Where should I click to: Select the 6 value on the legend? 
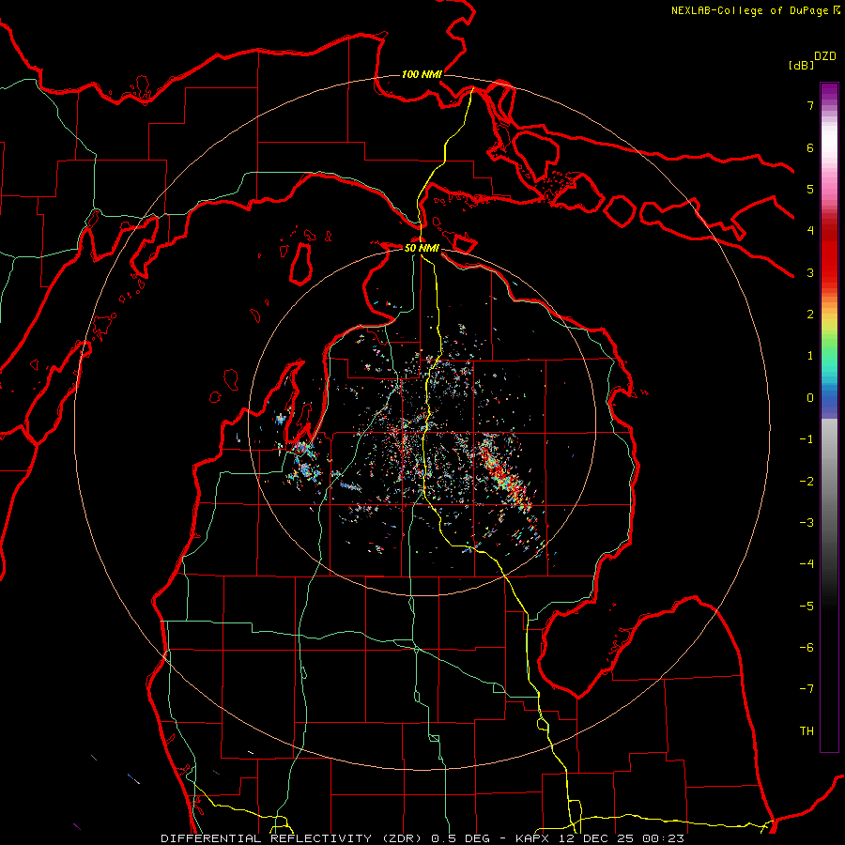810,147
